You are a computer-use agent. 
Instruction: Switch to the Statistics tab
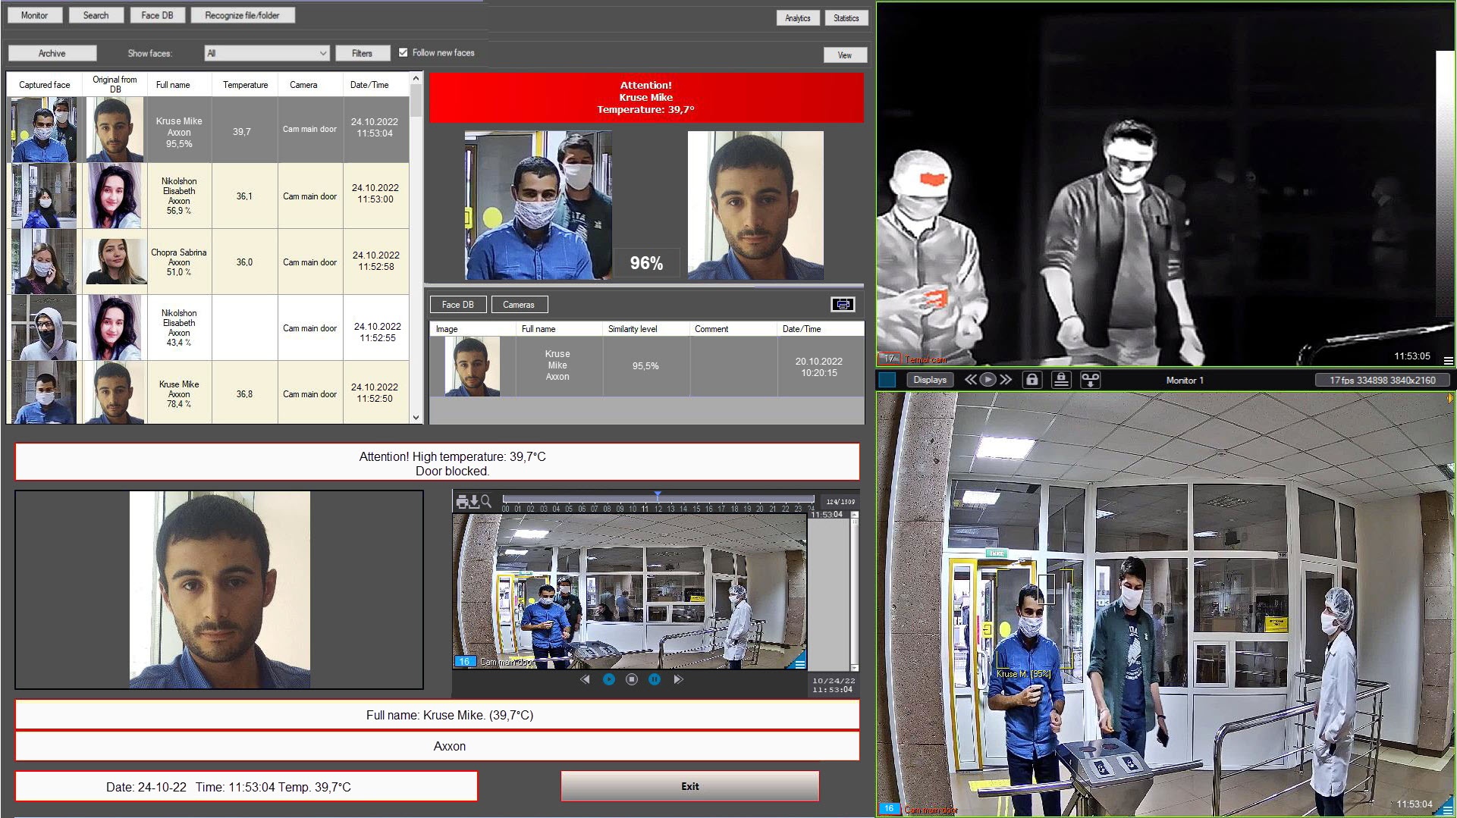point(846,18)
